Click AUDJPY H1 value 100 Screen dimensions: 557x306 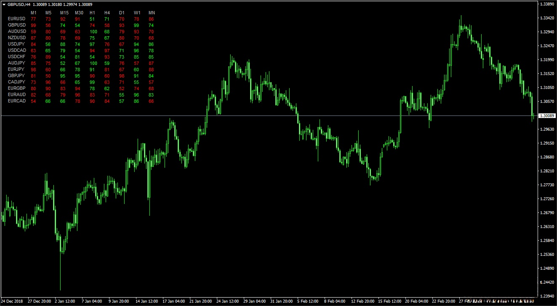(x=93, y=63)
